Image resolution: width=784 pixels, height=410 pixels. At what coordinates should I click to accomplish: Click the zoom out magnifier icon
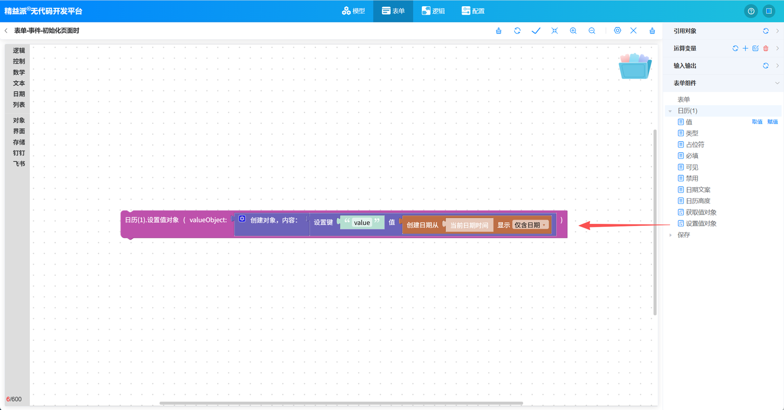pyautogui.click(x=592, y=31)
